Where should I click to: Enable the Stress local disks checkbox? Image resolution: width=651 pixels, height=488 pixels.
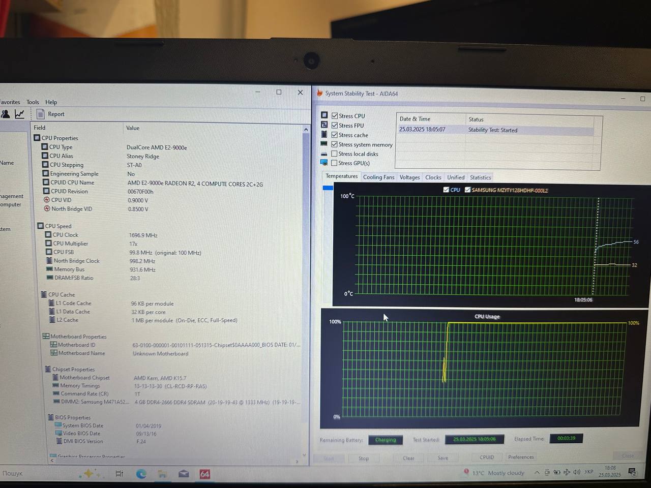[334, 154]
